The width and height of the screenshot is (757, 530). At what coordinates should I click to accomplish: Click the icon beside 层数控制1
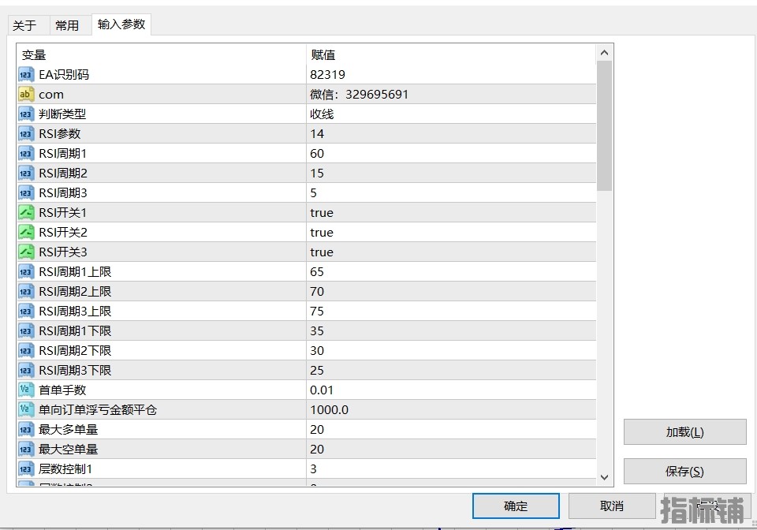click(x=26, y=469)
